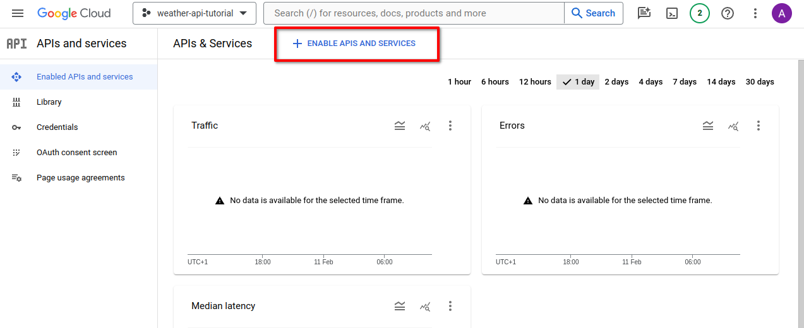Click the resource search input field
804x328 pixels.
coord(414,13)
